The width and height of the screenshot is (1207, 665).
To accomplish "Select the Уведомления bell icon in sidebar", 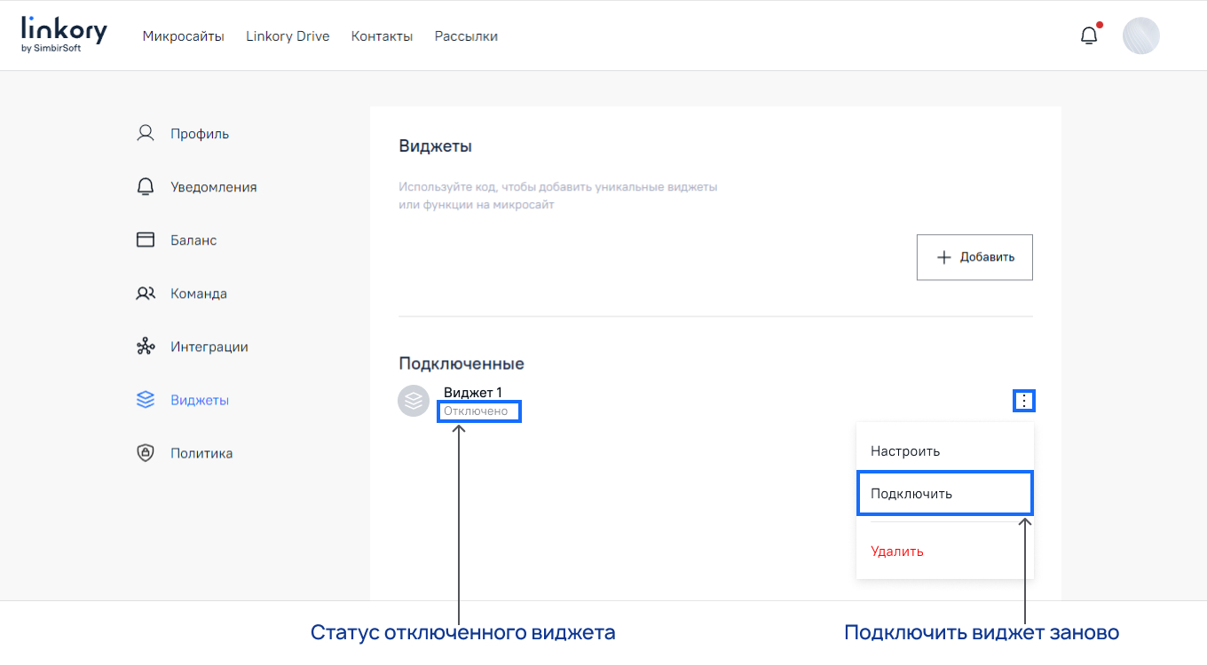I will click(x=145, y=186).
